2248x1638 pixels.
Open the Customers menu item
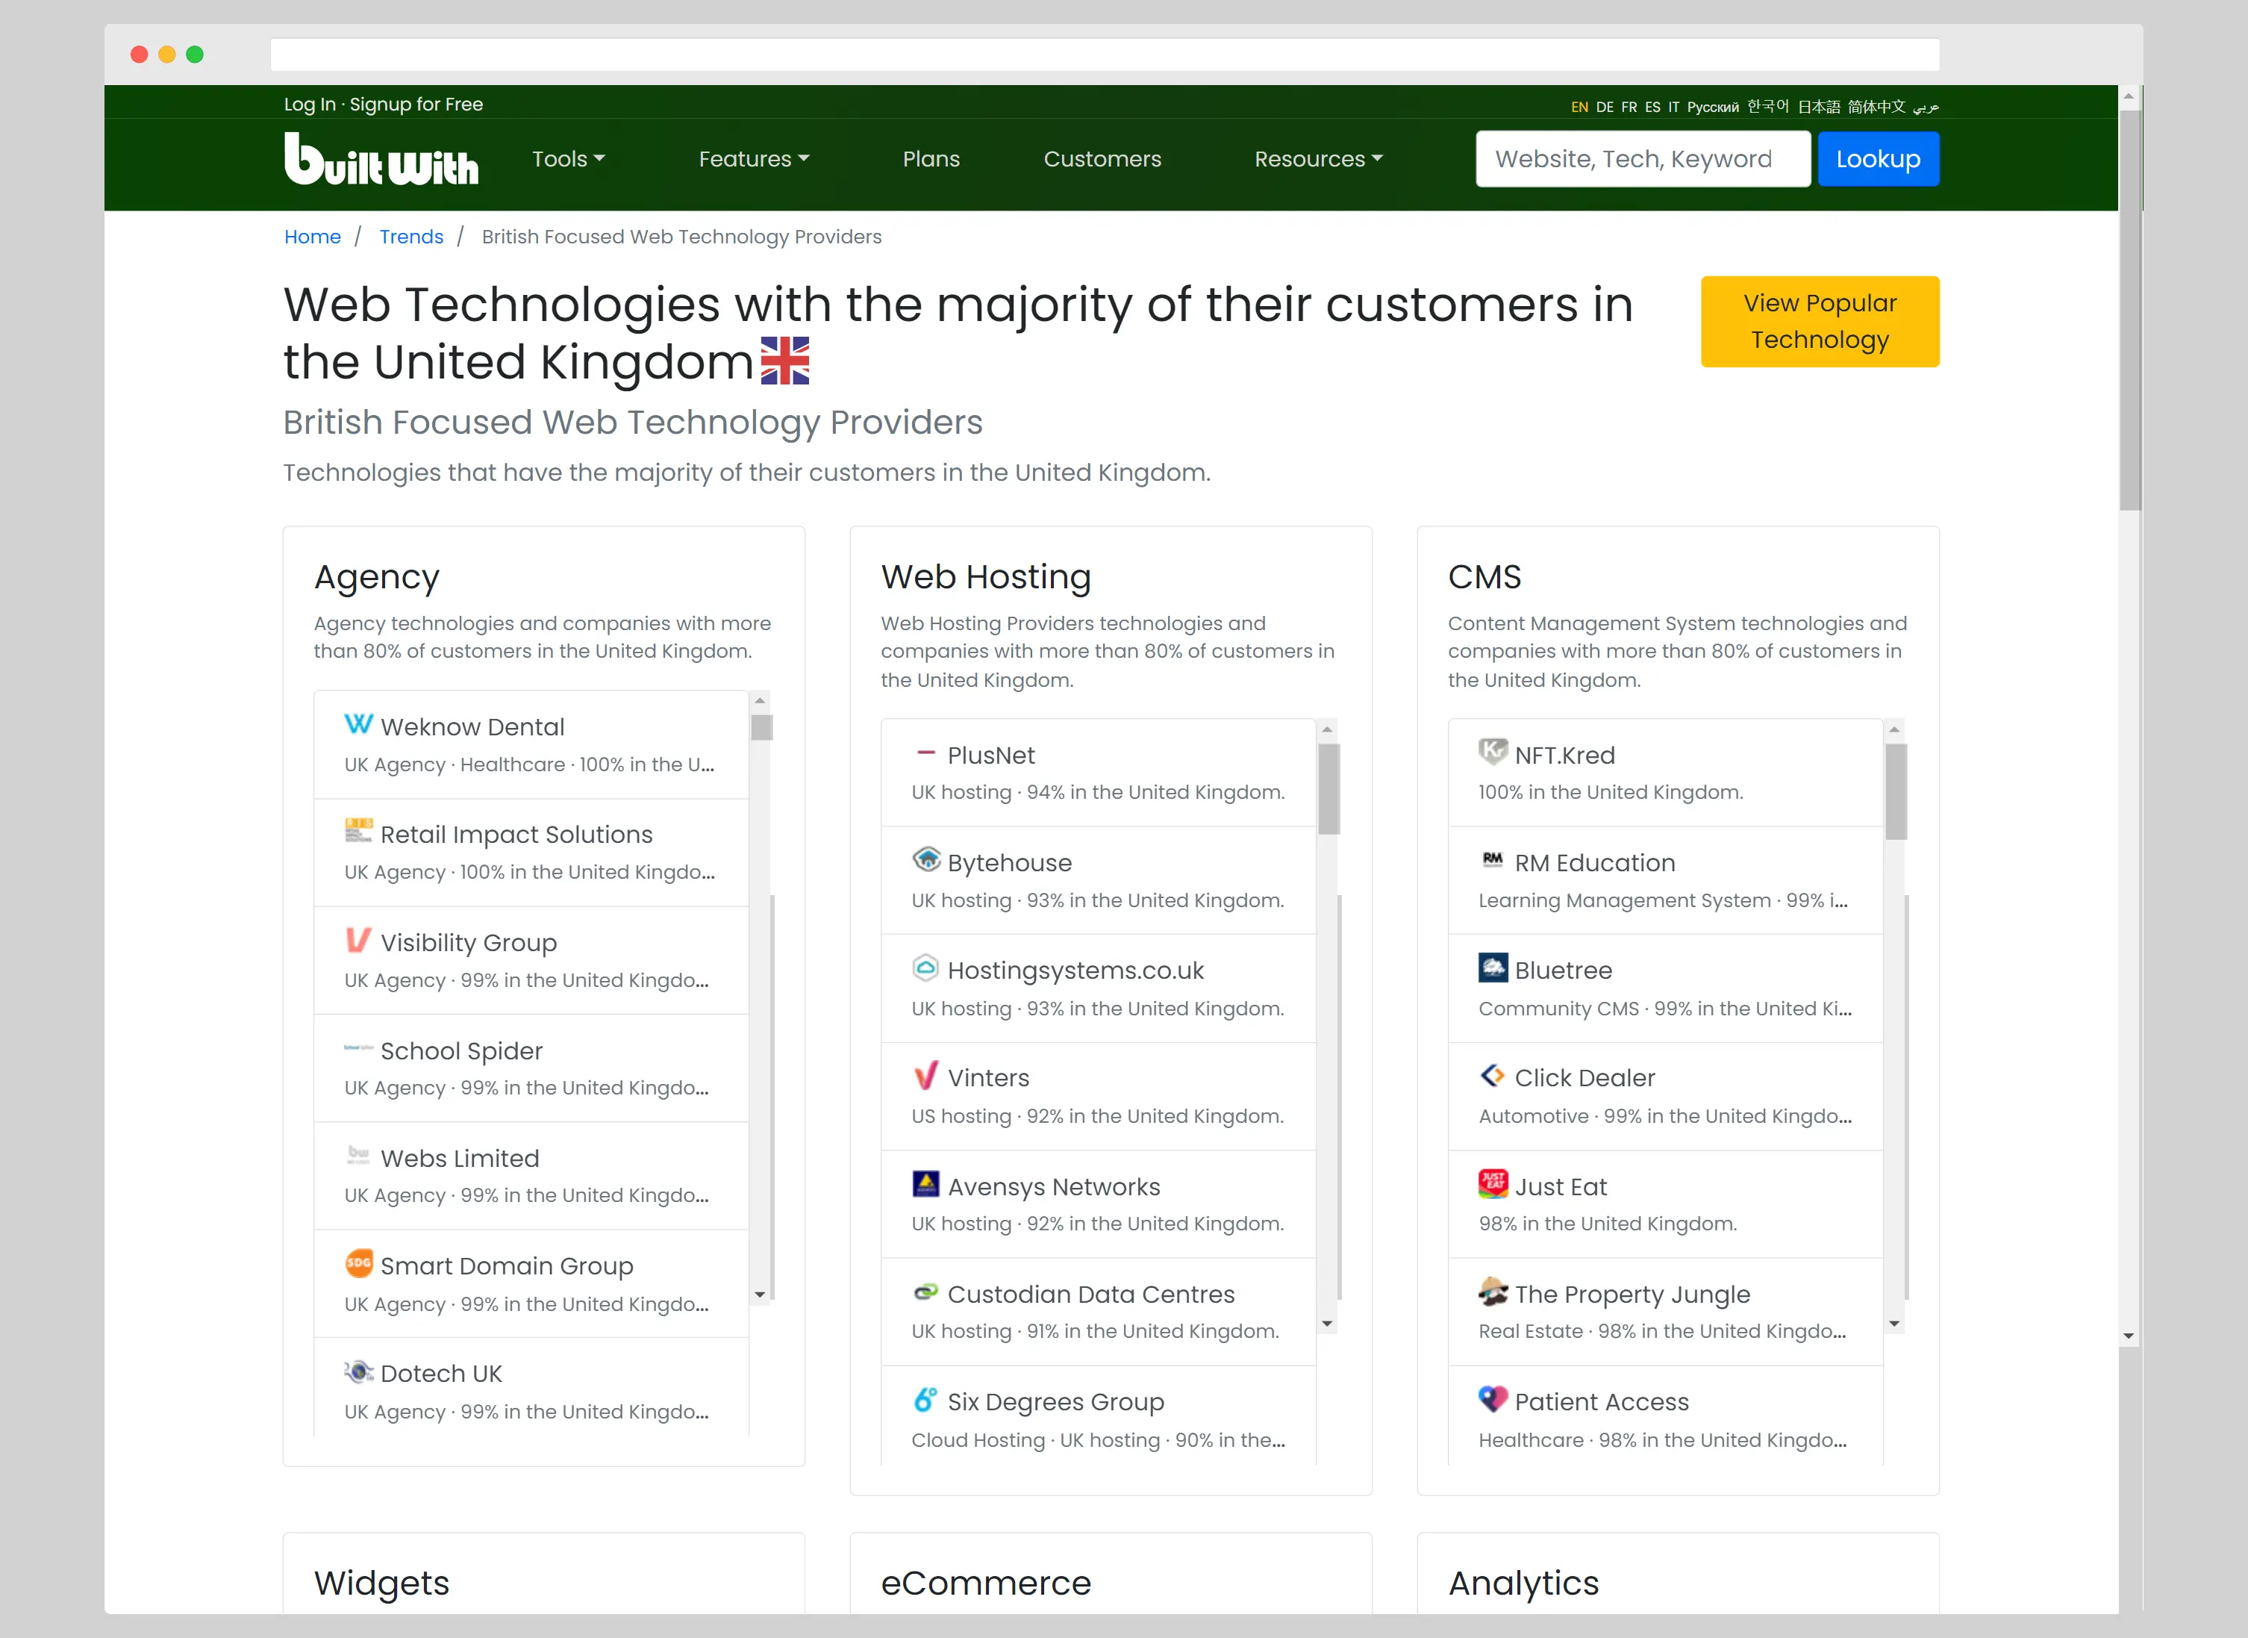pyautogui.click(x=1102, y=158)
